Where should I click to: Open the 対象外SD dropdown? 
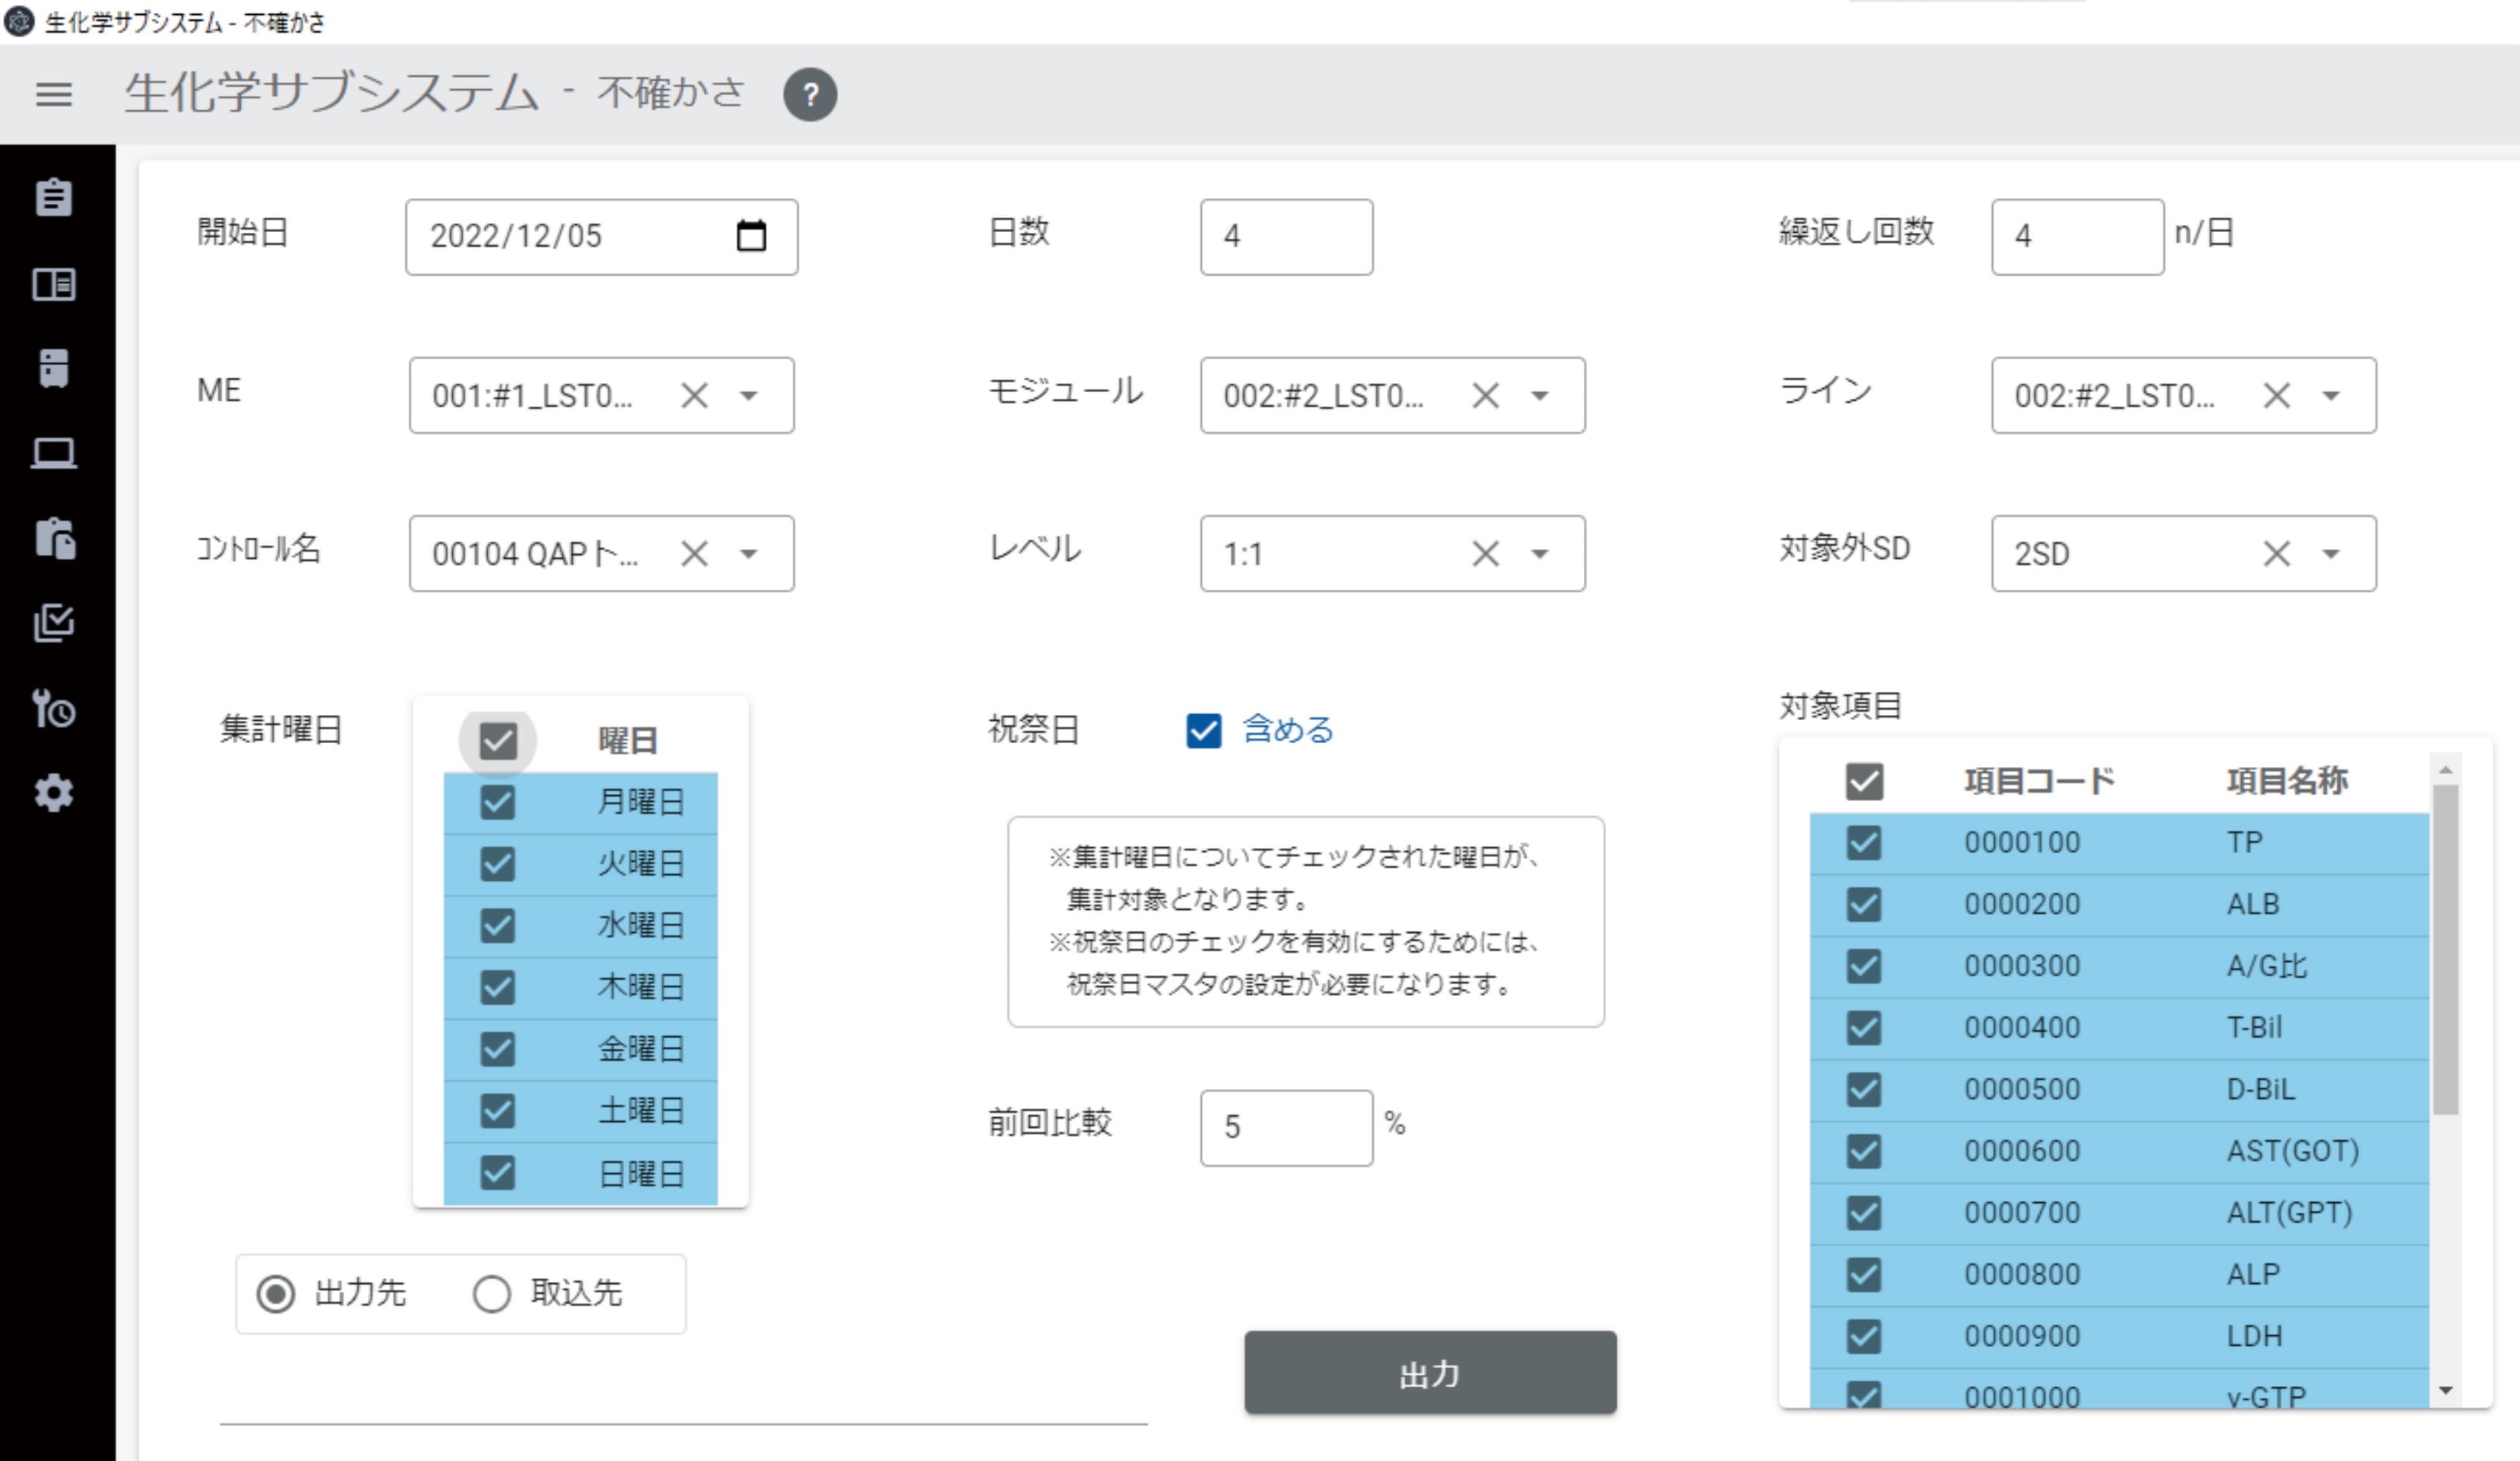coord(2331,553)
